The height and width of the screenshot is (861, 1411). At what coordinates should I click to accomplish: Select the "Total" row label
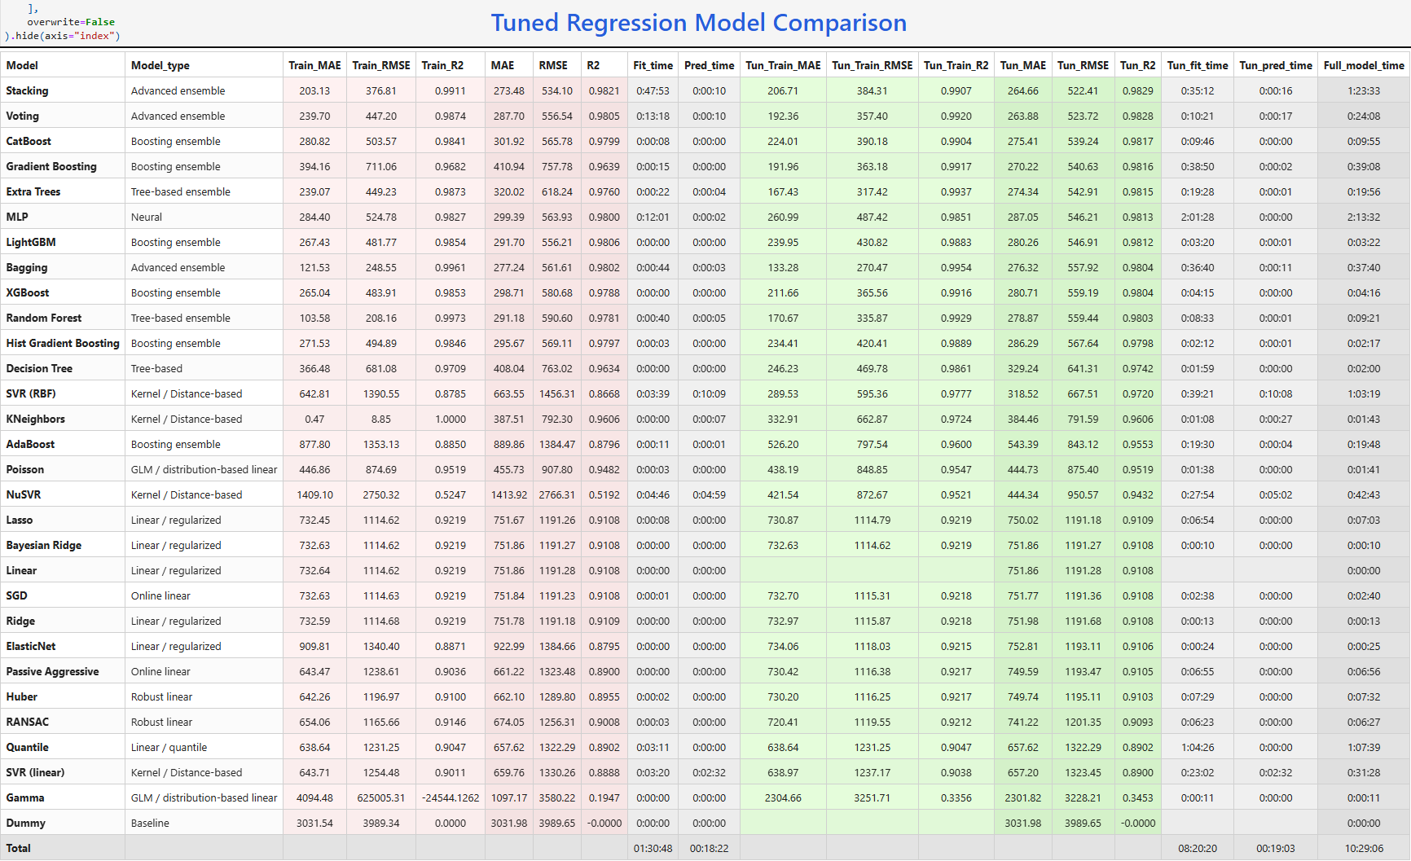(18, 848)
